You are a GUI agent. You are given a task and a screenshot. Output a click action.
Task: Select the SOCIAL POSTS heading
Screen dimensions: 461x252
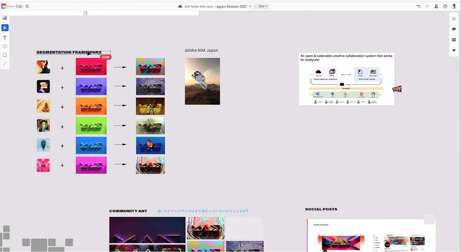pyautogui.click(x=321, y=209)
